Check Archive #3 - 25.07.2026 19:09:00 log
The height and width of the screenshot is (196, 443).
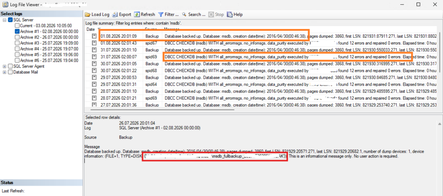17,43
